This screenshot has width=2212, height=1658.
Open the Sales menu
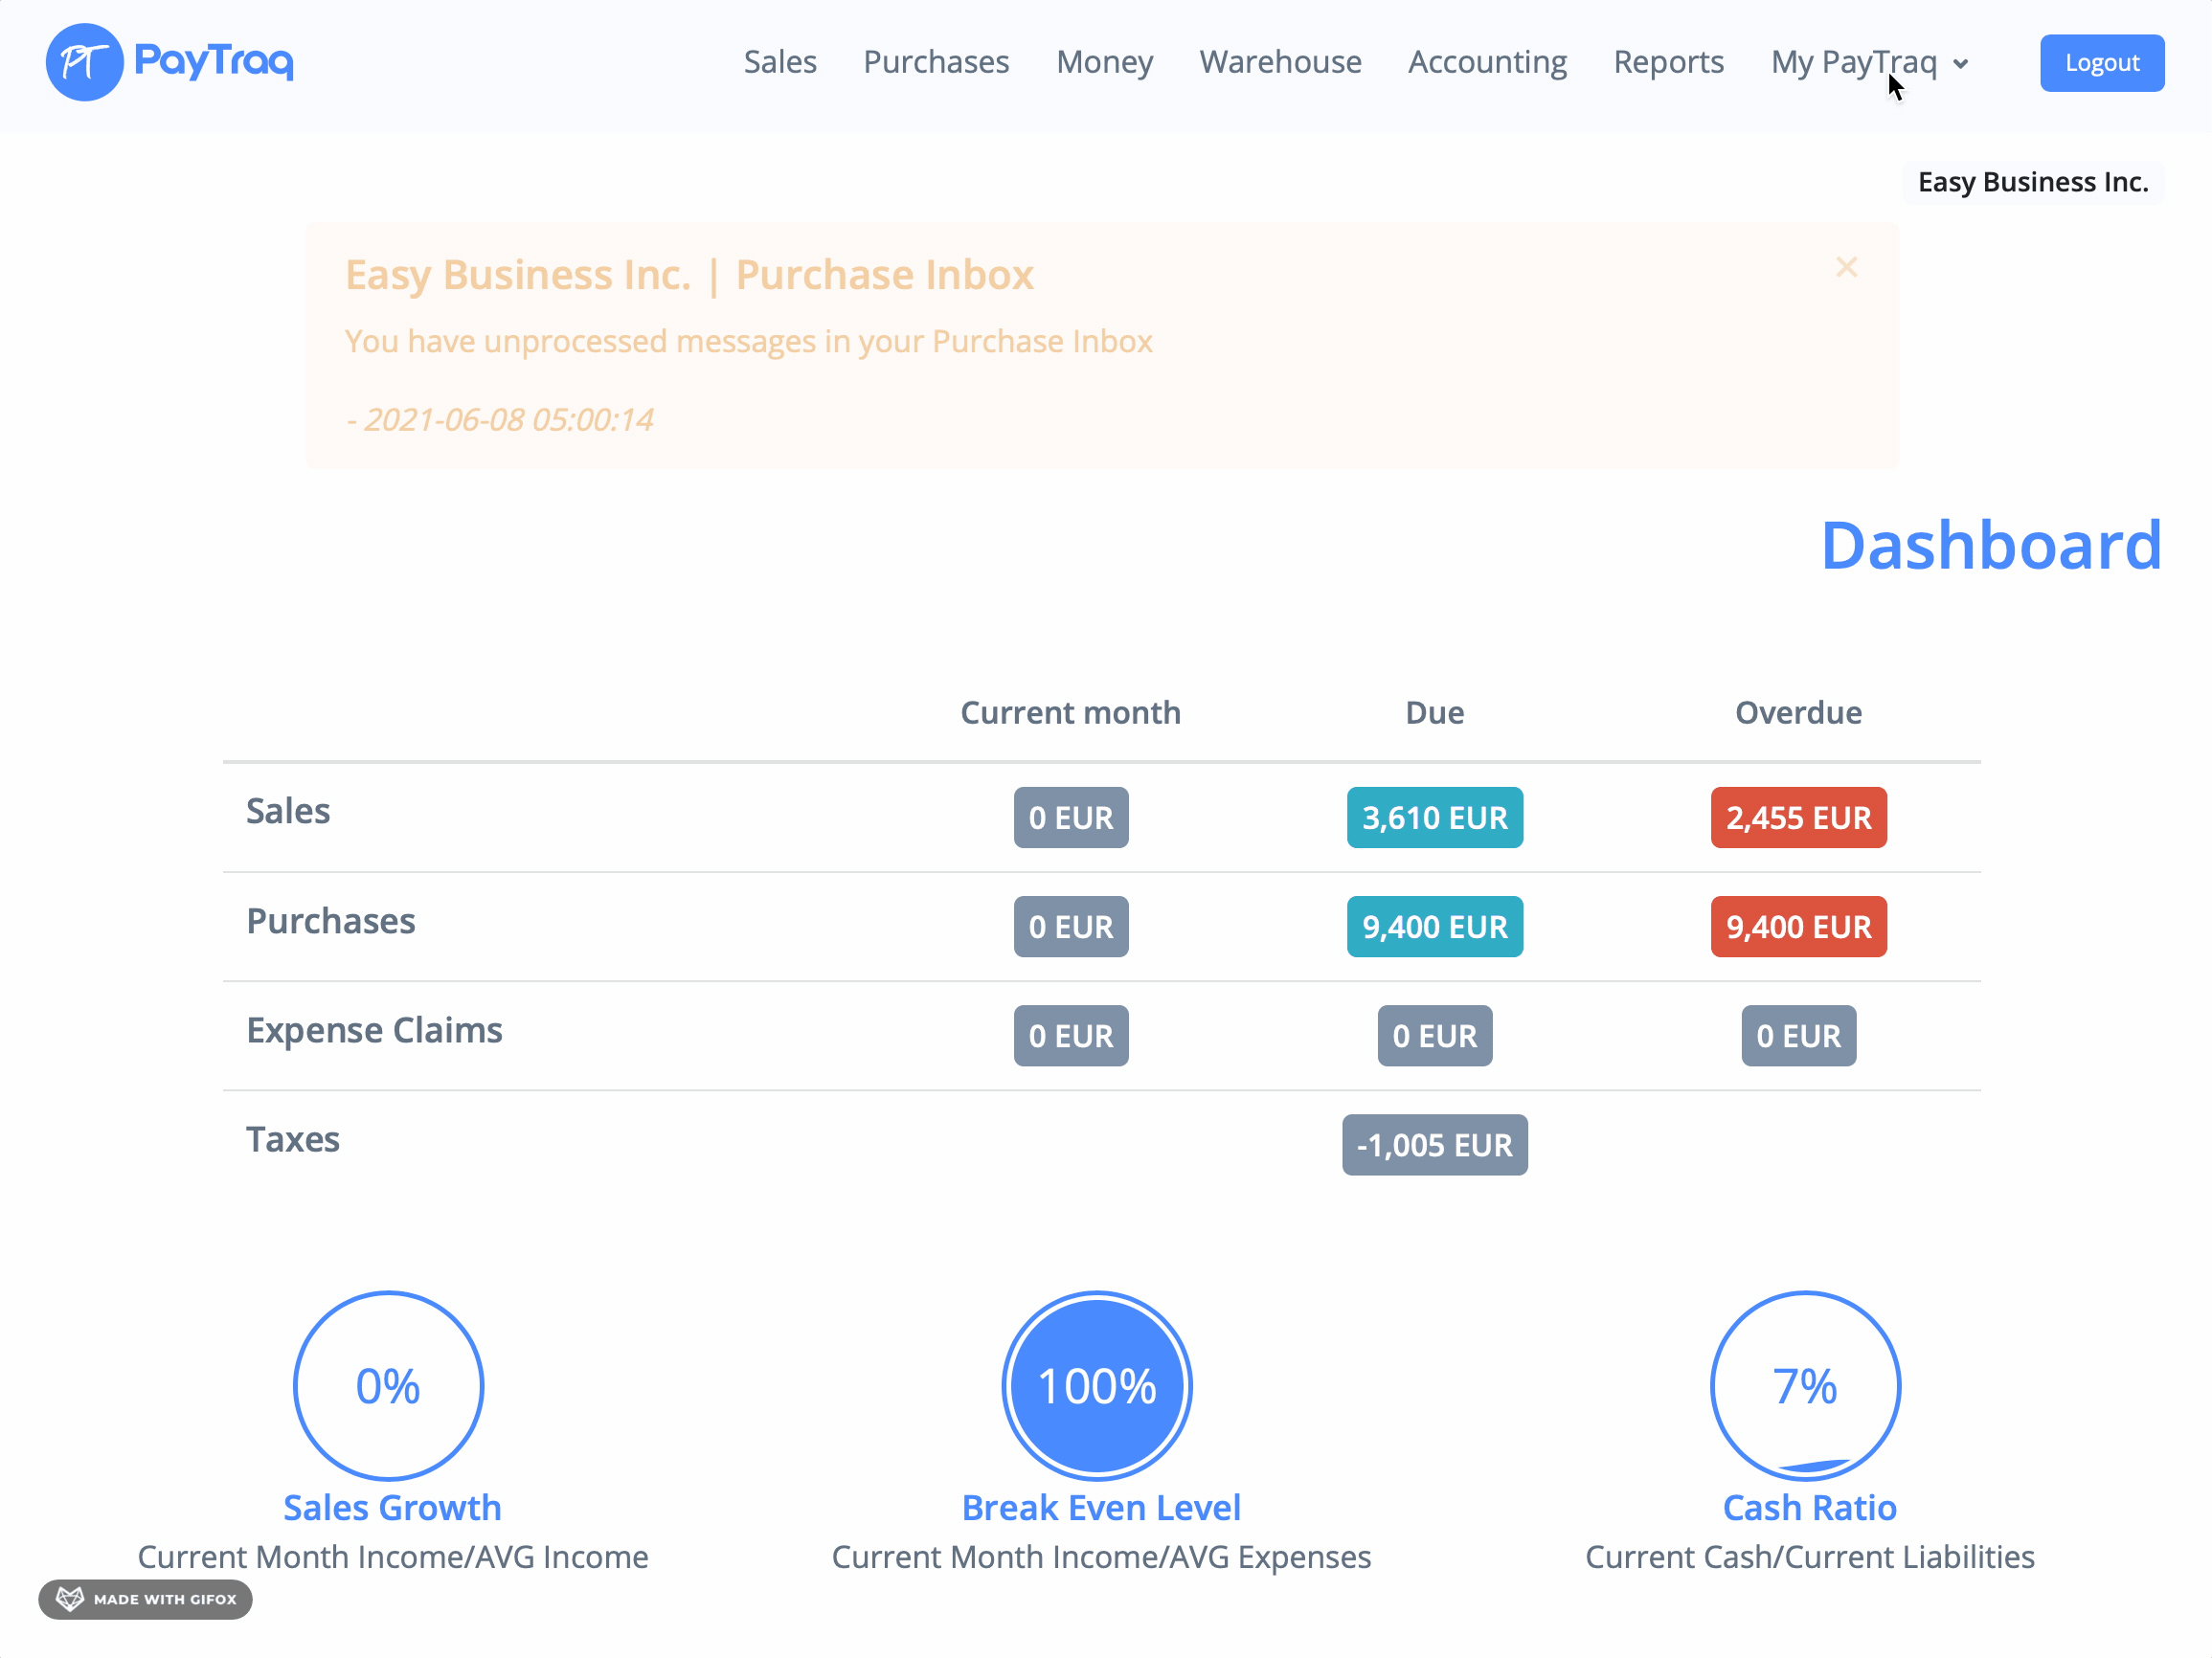pyautogui.click(x=780, y=62)
